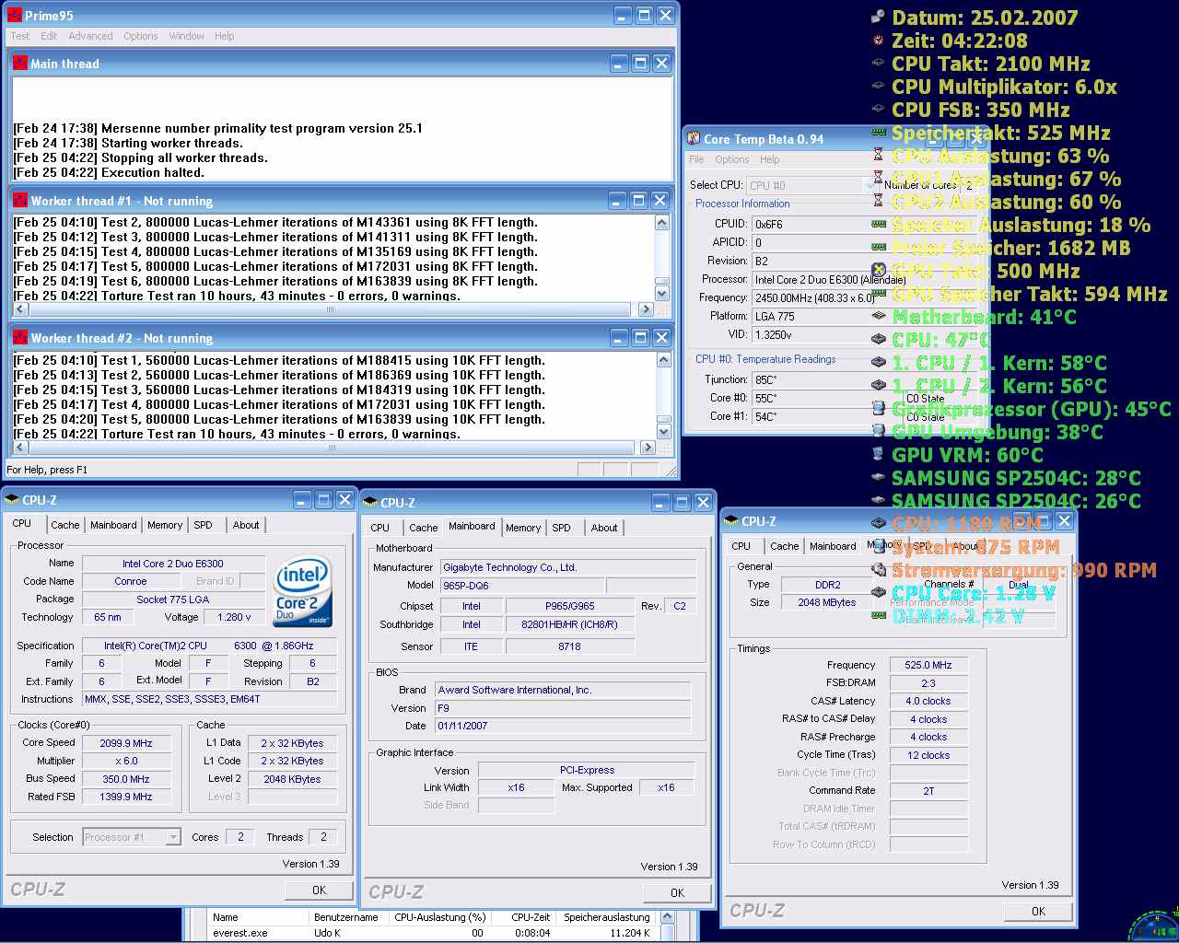Open the Processor #1 selection dropdown
The image size is (1179, 943).
[x=173, y=837]
